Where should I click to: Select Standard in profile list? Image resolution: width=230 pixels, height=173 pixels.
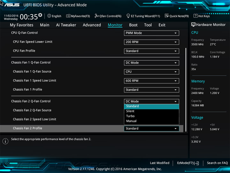(151, 106)
